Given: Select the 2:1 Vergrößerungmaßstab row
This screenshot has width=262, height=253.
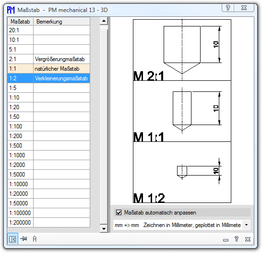Looking at the screenshot, I should tap(48, 59).
